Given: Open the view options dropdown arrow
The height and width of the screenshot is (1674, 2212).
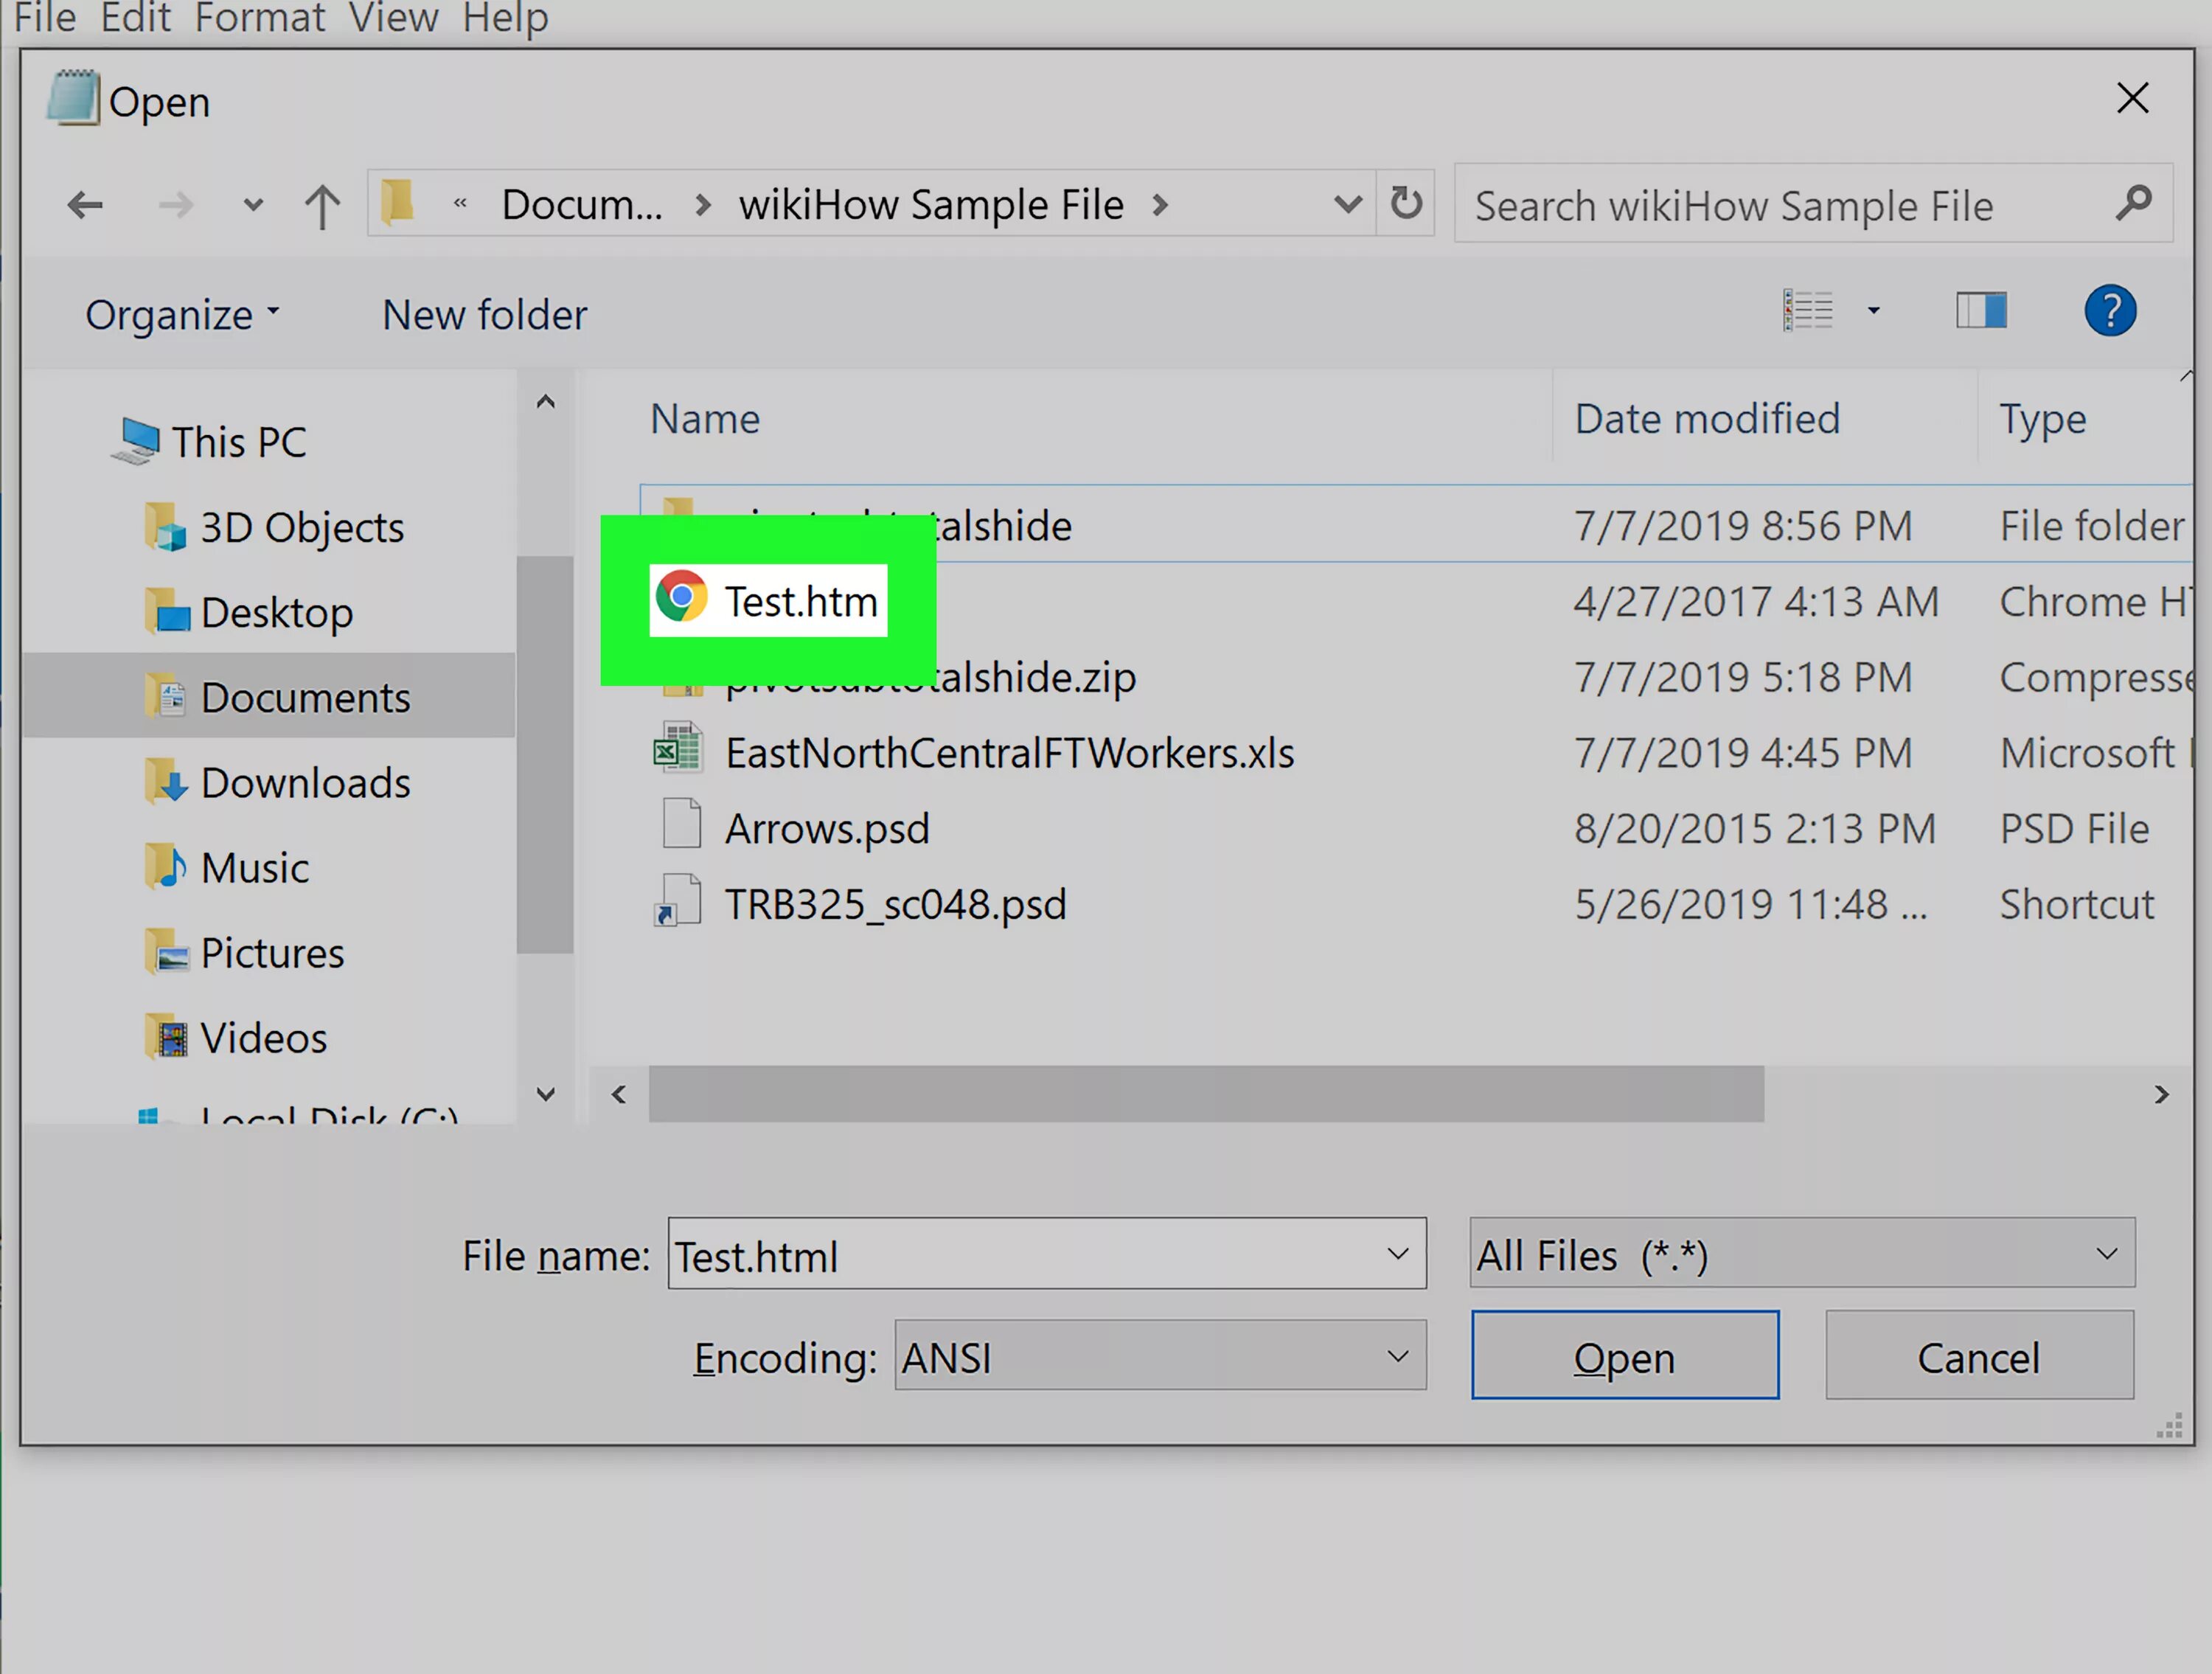Looking at the screenshot, I should click(x=1874, y=311).
